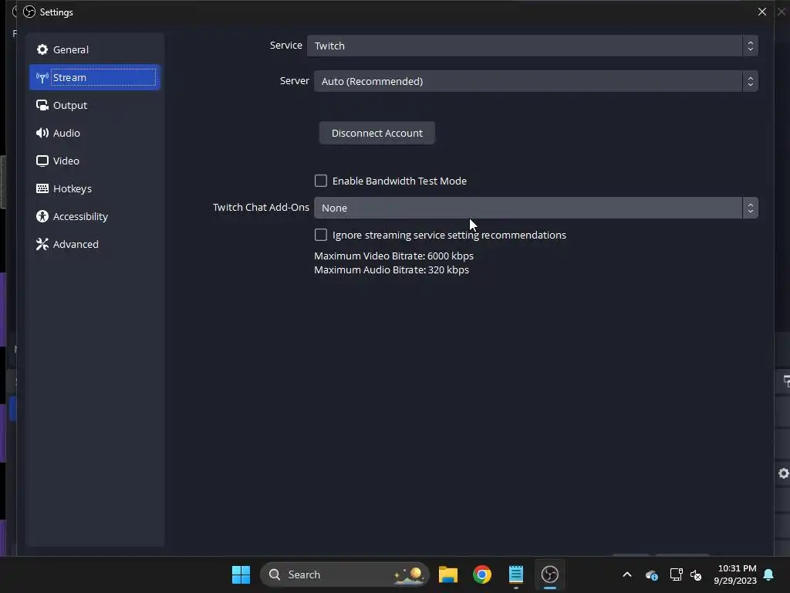This screenshot has height=593, width=790.
Task: Open the General settings section
Action: coord(95,49)
